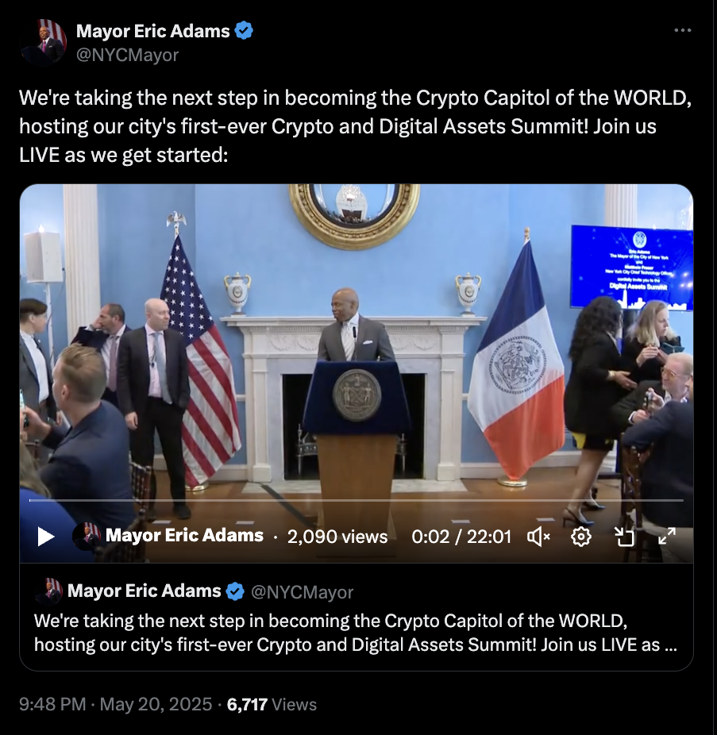This screenshot has height=735, width=717.
Task: Open the Mayor Eric Adams profile name at top
Action: pyautogui.click(x=153, y=31)
